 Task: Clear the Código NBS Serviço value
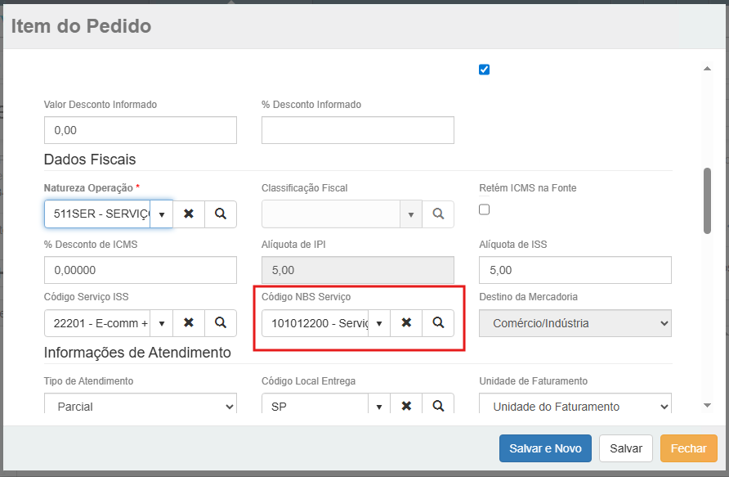click(406, 323)
